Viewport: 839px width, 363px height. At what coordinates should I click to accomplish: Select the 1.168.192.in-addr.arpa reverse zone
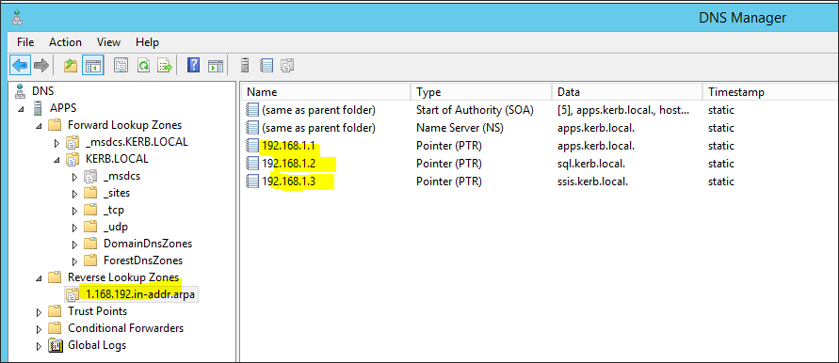click(x=139, y=294)
